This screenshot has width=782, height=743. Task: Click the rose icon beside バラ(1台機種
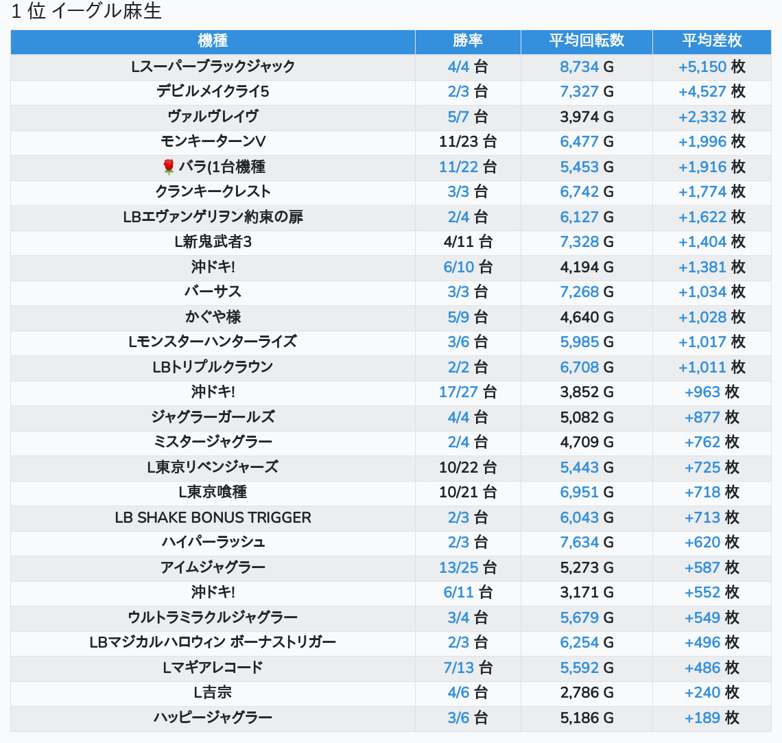click(x=169, y=167)
